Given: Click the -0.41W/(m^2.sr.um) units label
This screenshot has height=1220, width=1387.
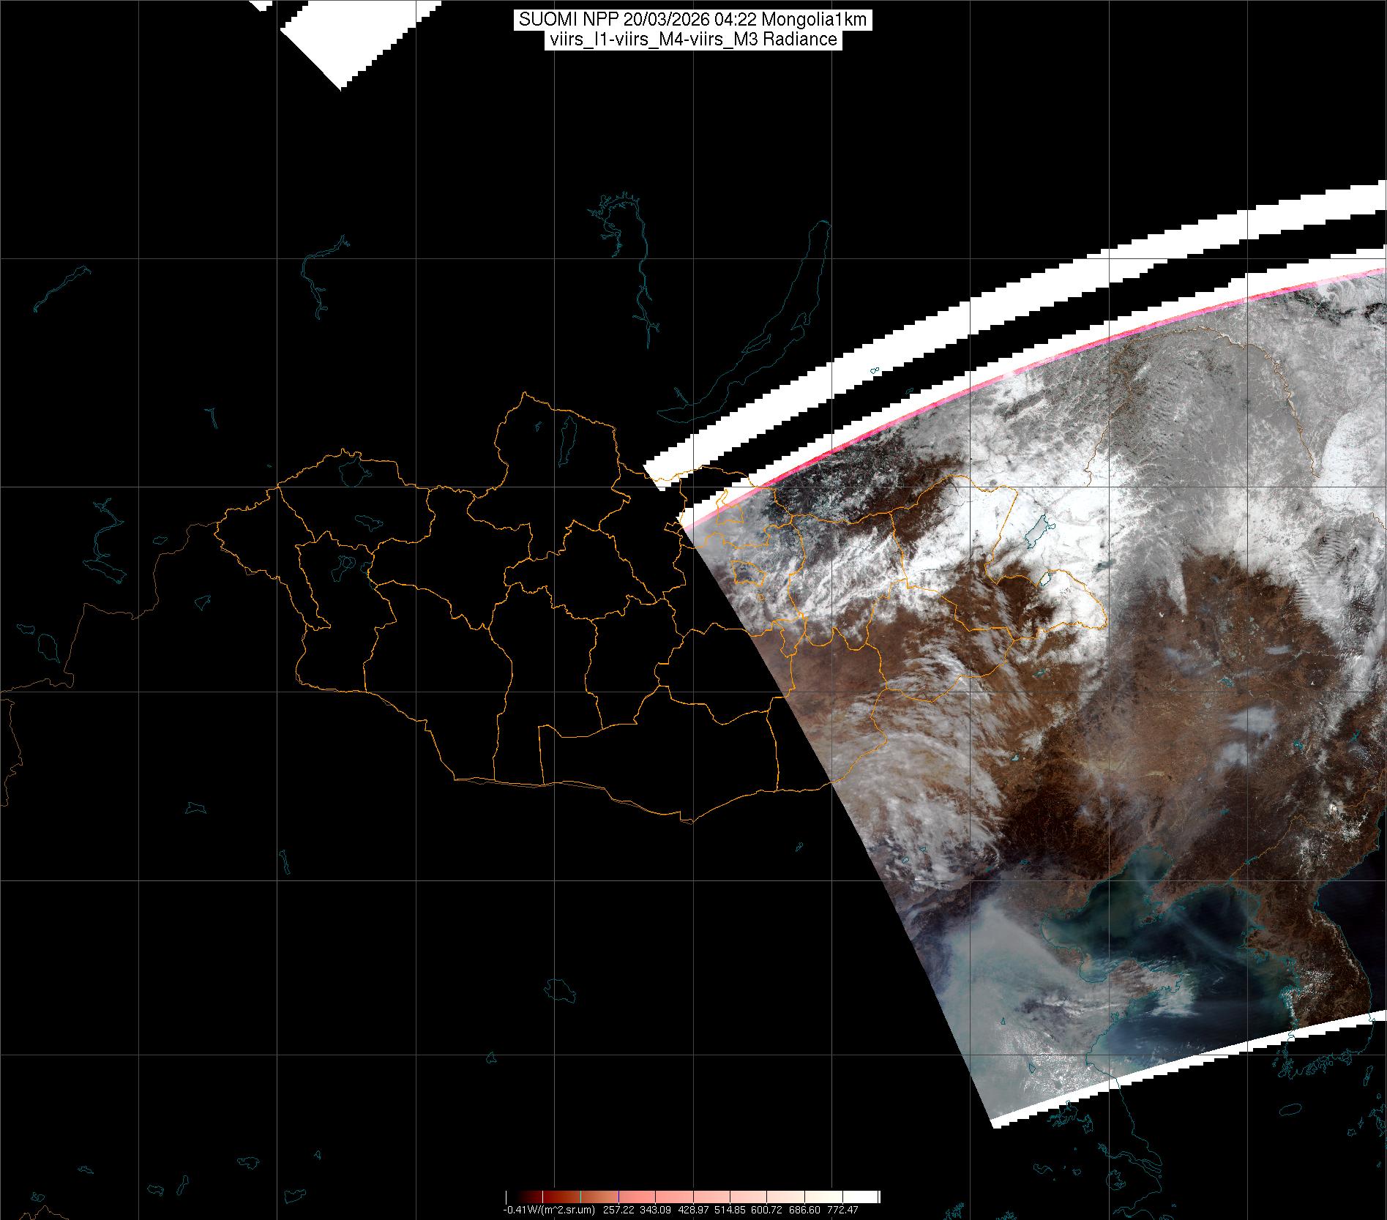Looking at the screenshot, I should coord(548,1210).
